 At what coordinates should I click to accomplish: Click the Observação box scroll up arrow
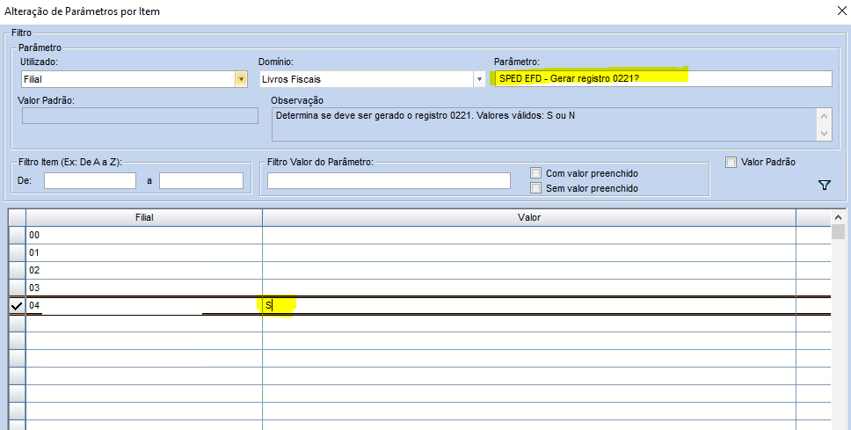(x=824, y=115)
